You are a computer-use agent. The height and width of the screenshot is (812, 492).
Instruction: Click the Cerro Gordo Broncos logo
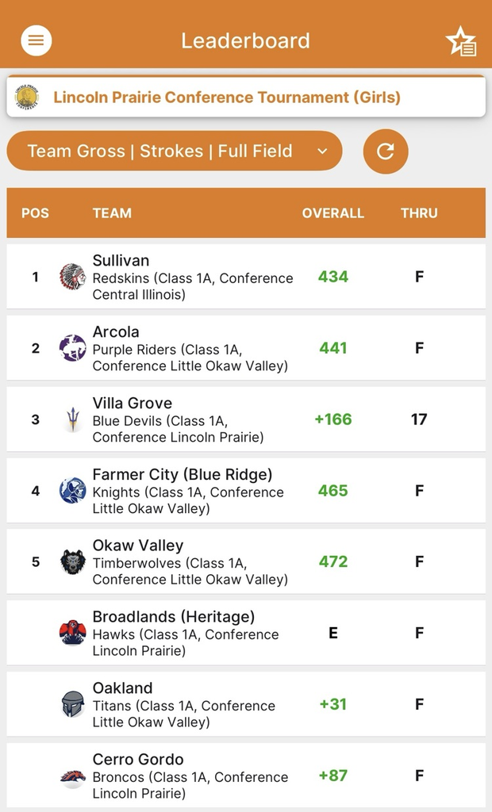pyautogui.click(x=72, y=776)
